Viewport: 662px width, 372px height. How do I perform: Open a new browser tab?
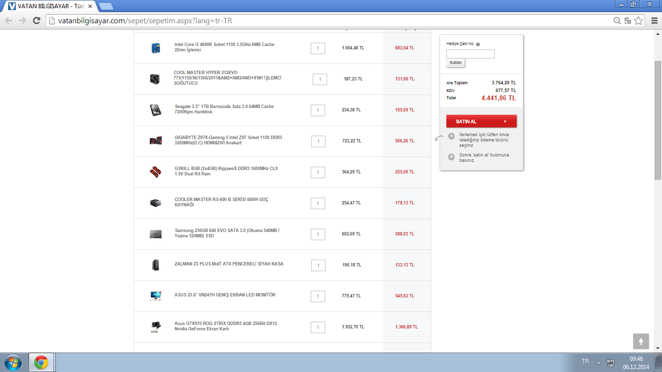click(x=106, y=6)
